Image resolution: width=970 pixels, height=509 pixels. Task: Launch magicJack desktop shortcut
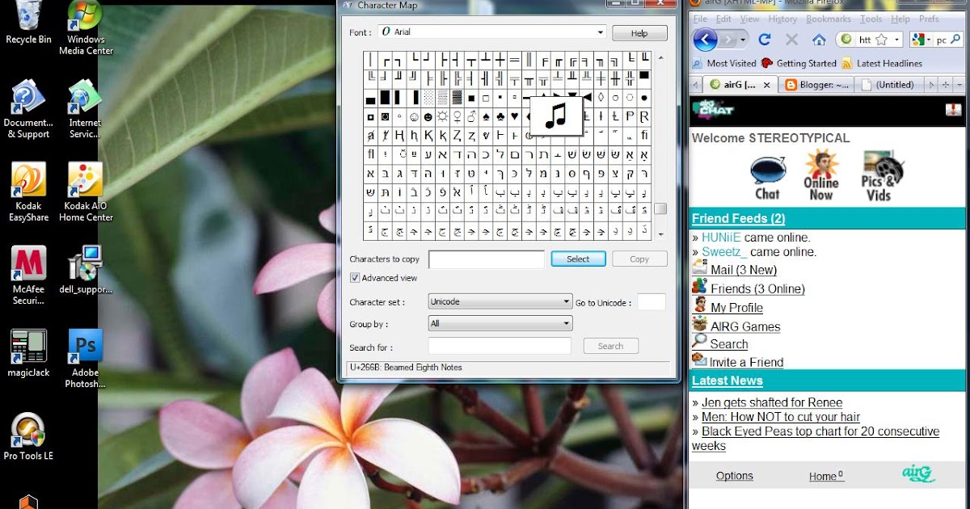pos(28,352)
